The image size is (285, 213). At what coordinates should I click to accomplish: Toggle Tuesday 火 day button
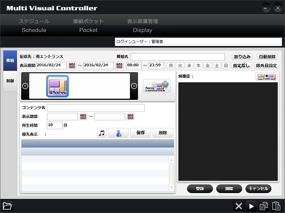[180, 66]
